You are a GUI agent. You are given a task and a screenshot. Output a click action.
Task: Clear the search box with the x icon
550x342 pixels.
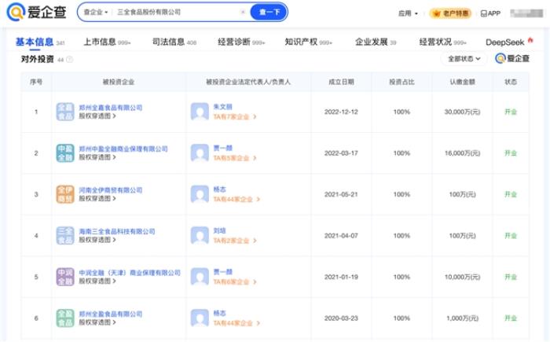(x=243, y=12)
